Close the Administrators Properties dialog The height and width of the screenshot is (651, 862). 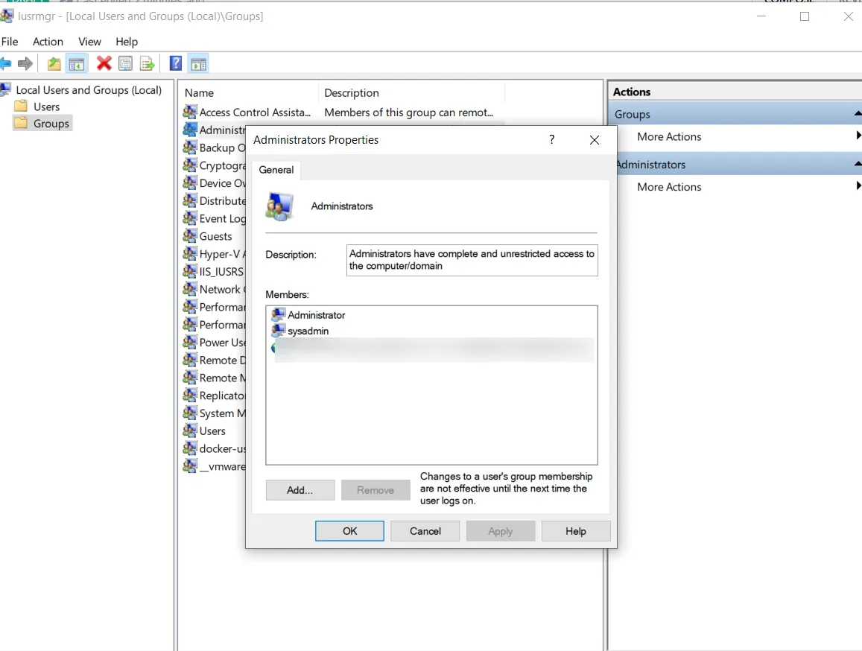[x=595, y=140]
